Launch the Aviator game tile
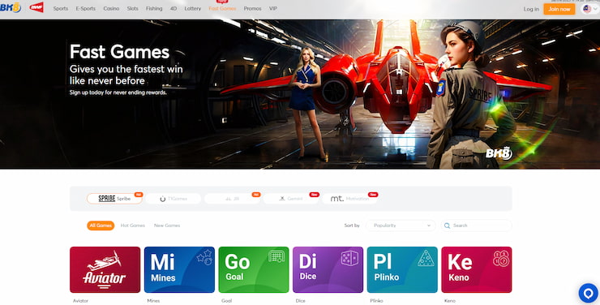Screen dimensions: 600x305 105,270
